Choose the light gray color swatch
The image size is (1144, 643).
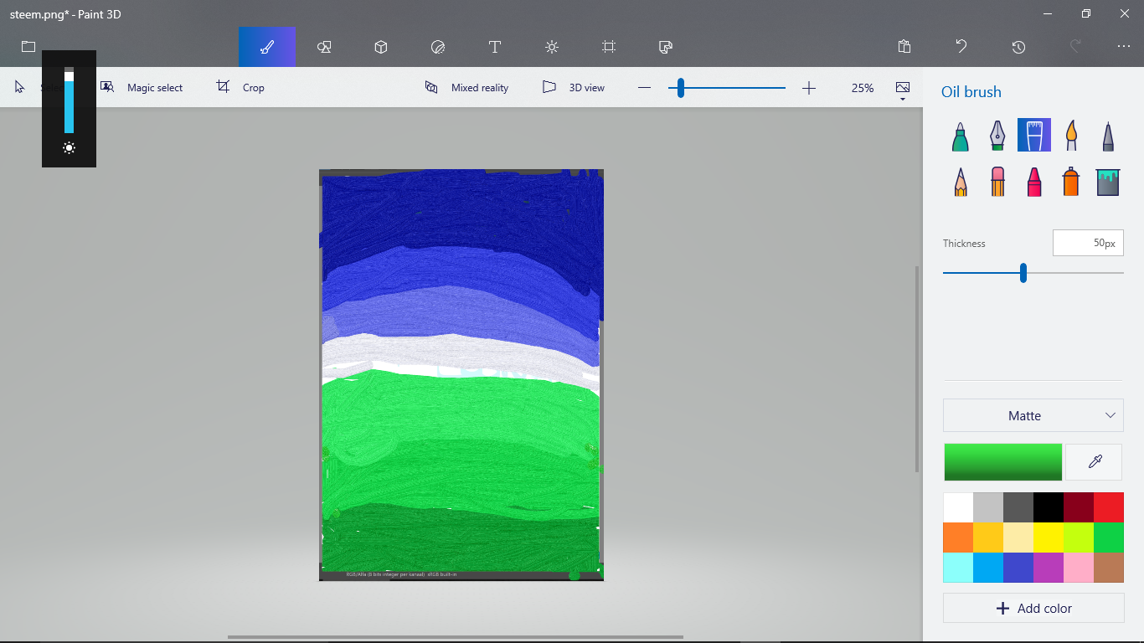click(988, 507)
